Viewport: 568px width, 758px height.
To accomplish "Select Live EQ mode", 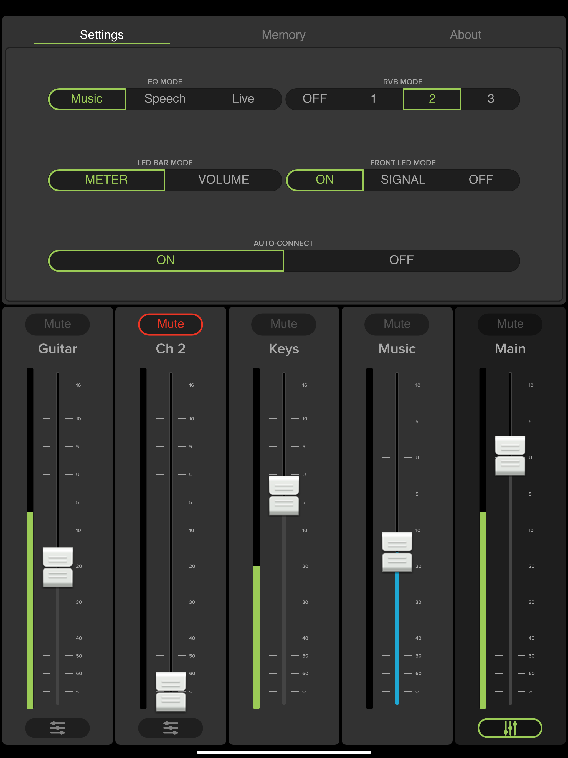I will click(x=243, y=99).
